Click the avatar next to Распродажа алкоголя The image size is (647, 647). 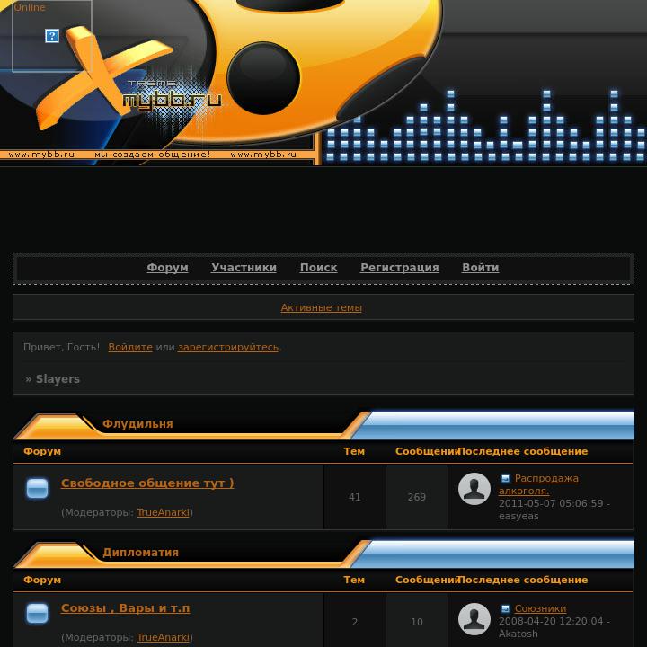tap(474, 489)
